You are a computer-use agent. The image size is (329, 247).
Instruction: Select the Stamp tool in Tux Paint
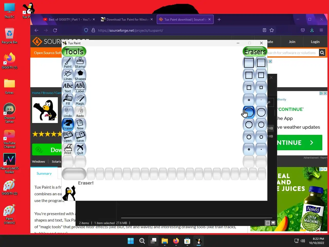click(80, 63)
